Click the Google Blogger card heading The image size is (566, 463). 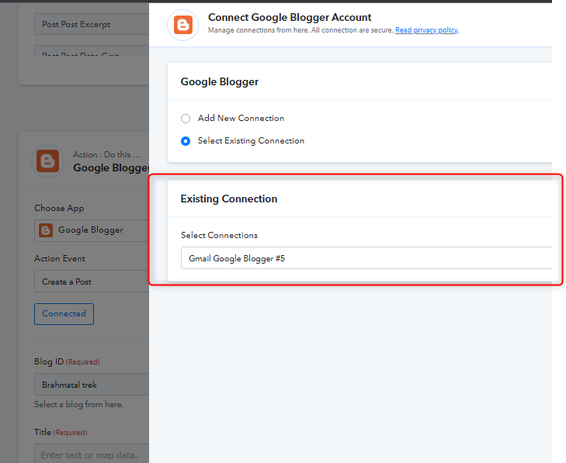(x=220, y=82)
